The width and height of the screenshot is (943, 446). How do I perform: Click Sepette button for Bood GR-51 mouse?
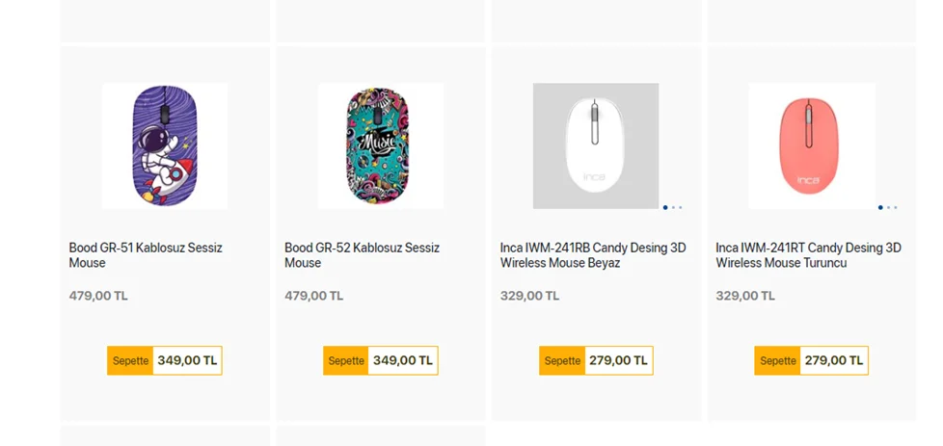130,361
